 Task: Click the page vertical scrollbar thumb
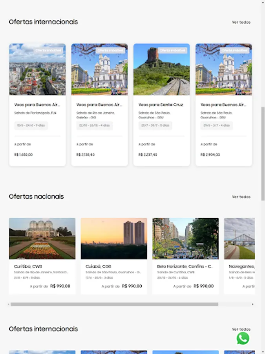click(263, 153)
